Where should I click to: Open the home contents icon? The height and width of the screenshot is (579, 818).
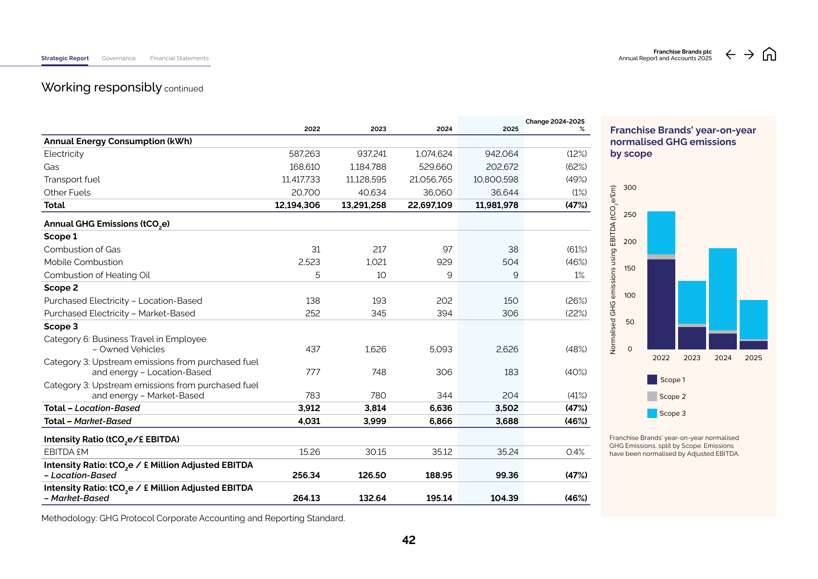click(769, 54)
